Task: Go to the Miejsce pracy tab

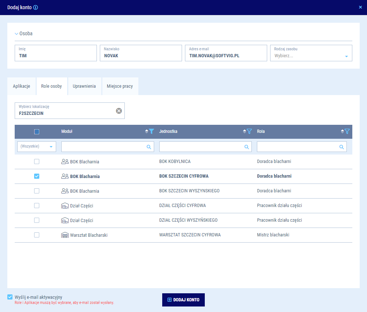Action: coord(120,86)
